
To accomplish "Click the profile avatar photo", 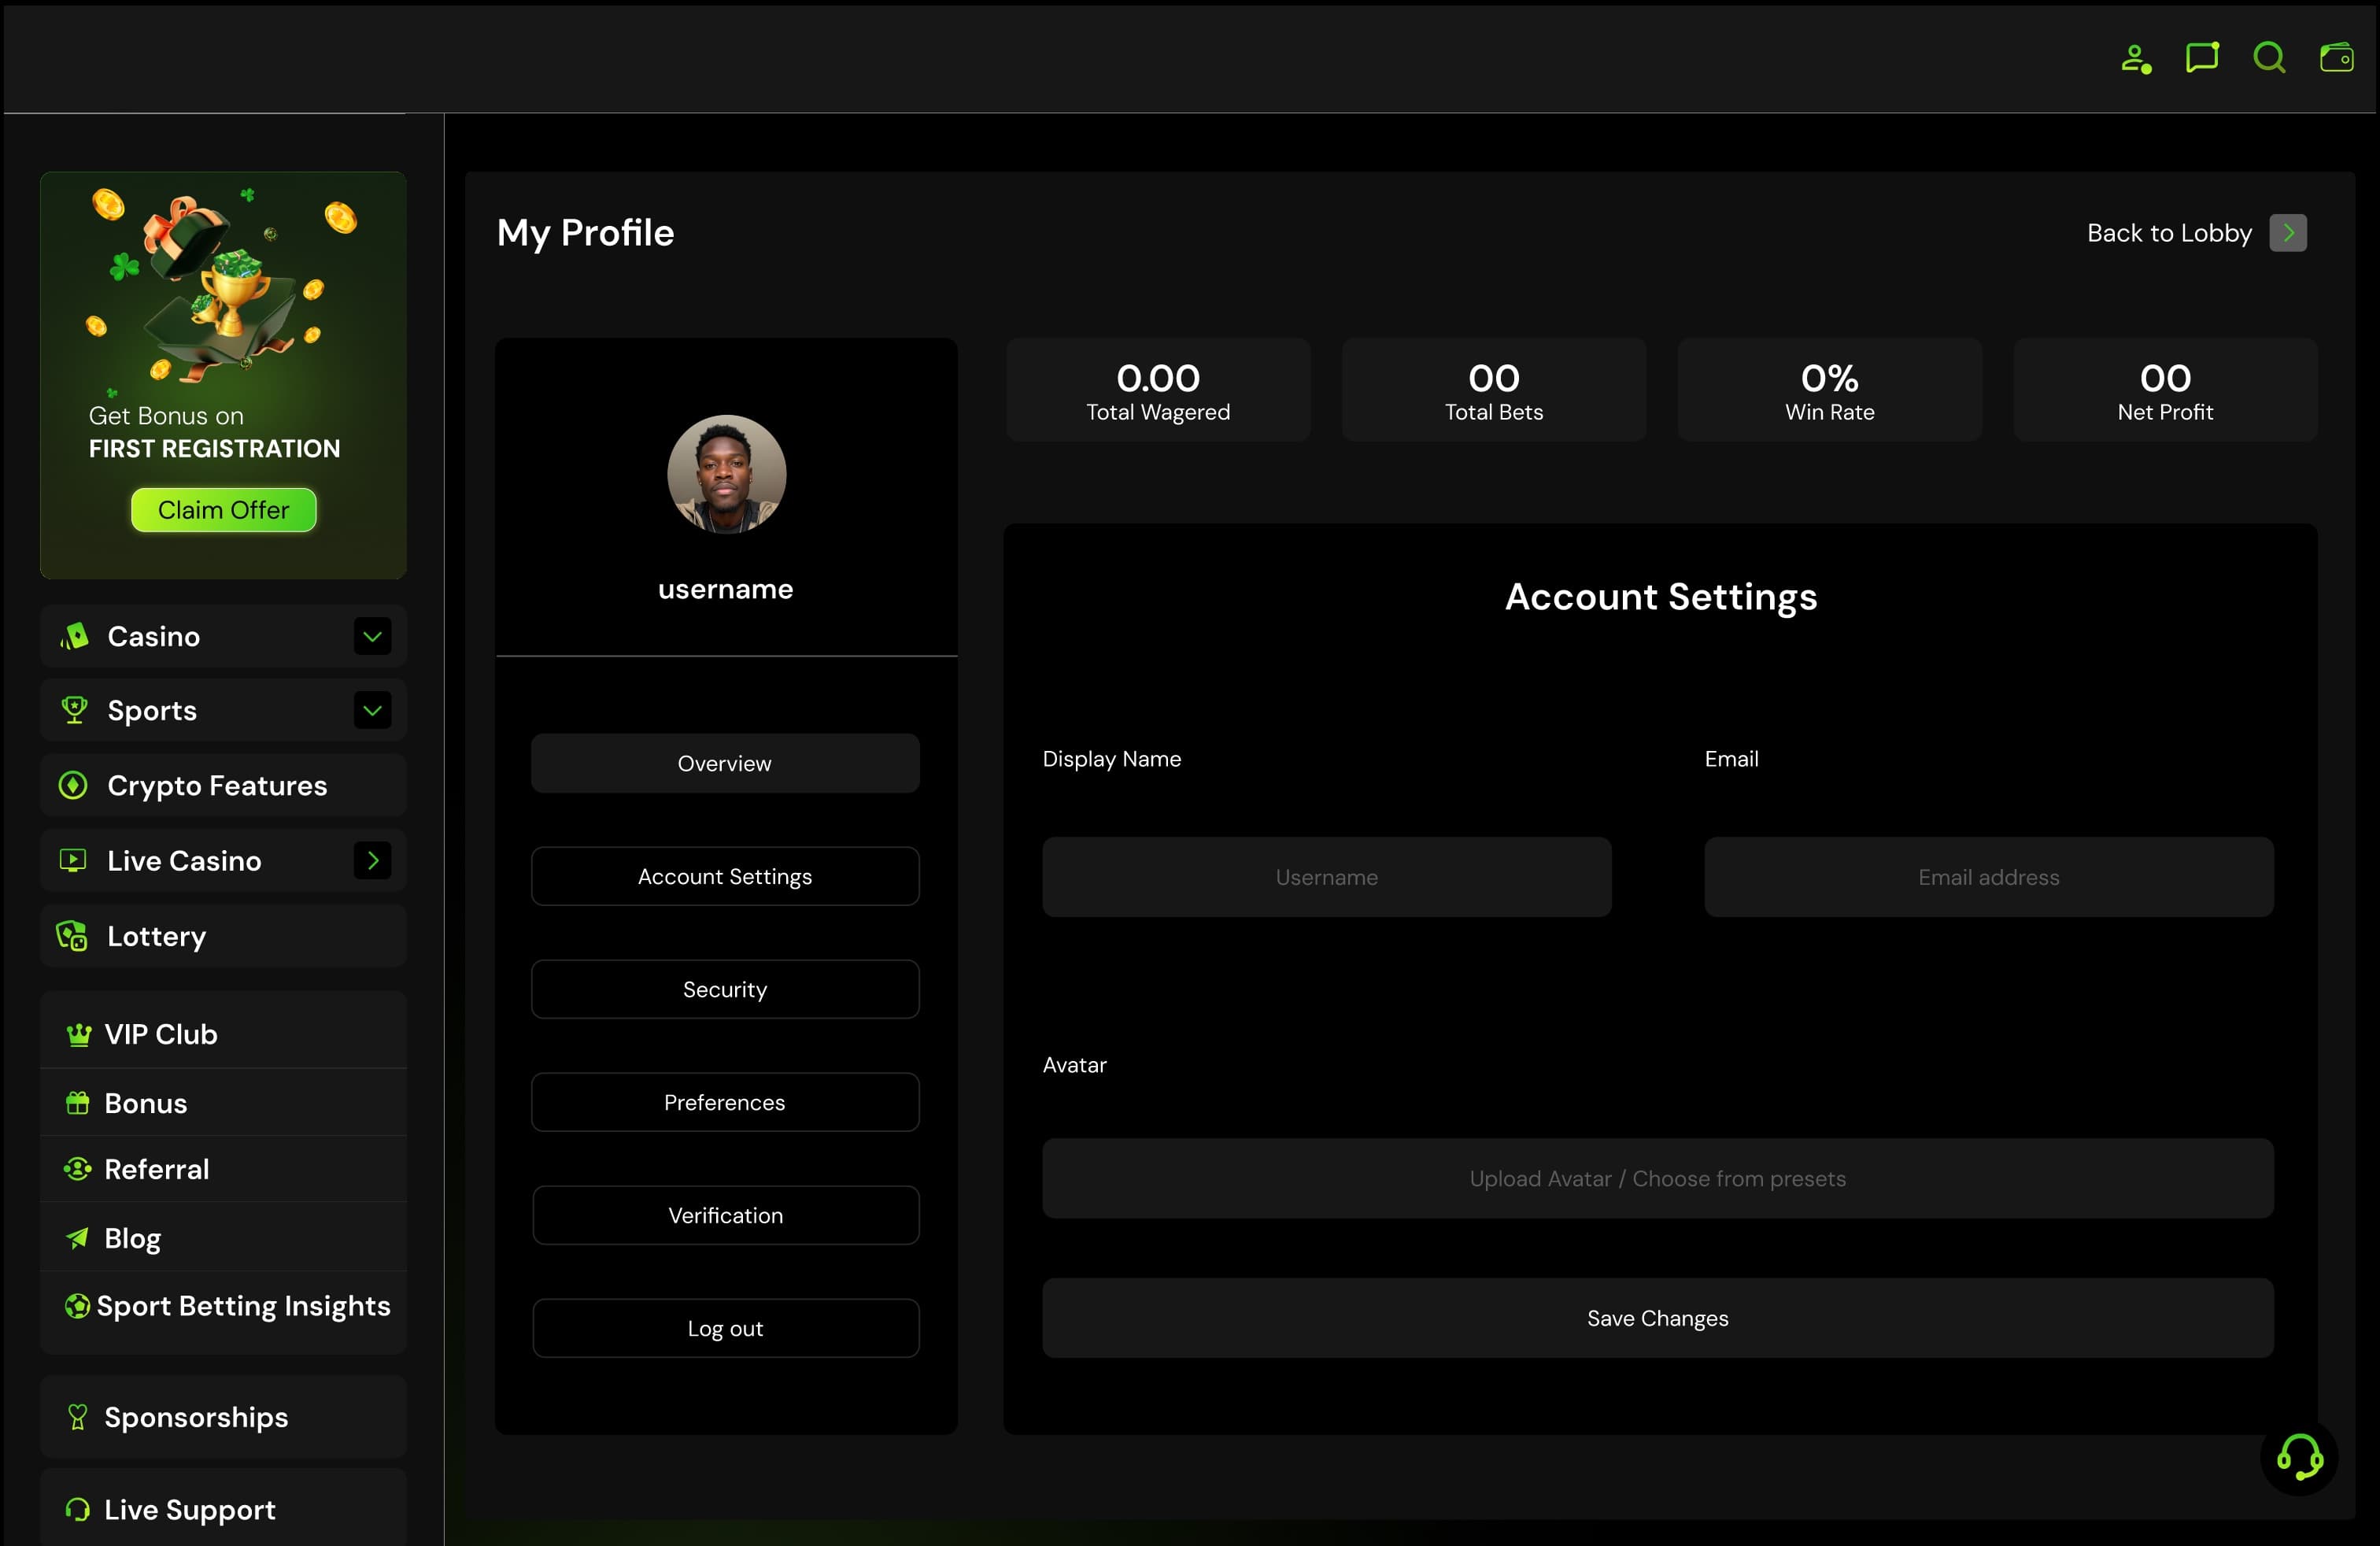I will tap(727, 474).
